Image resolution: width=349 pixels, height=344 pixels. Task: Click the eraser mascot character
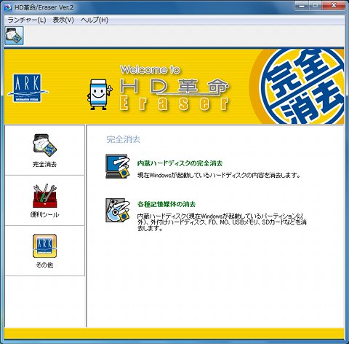point(100,94)
